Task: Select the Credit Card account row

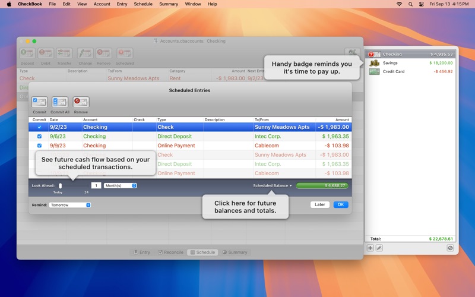Action: (x=410, y=71)
